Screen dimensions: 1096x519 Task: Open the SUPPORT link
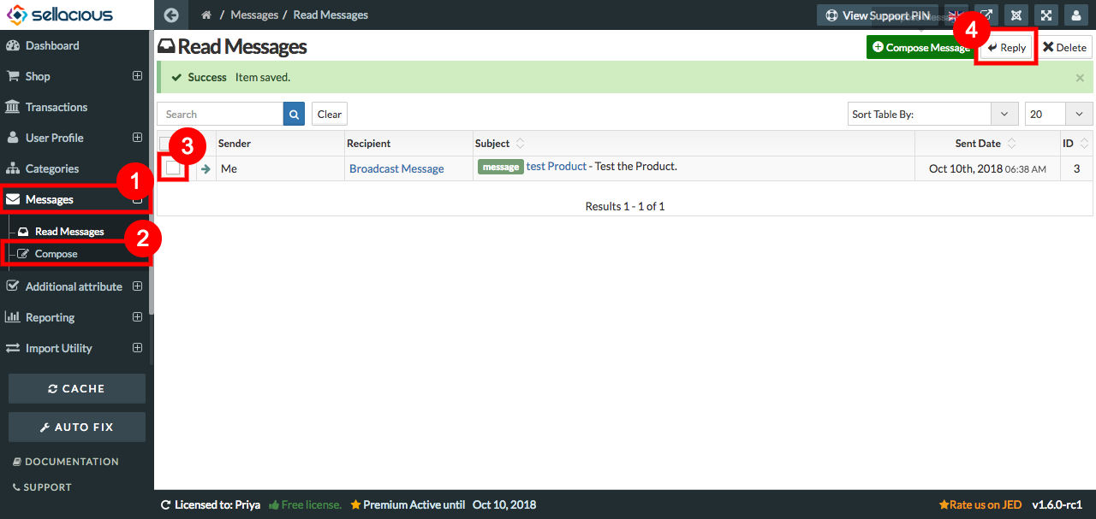point(42,487)
